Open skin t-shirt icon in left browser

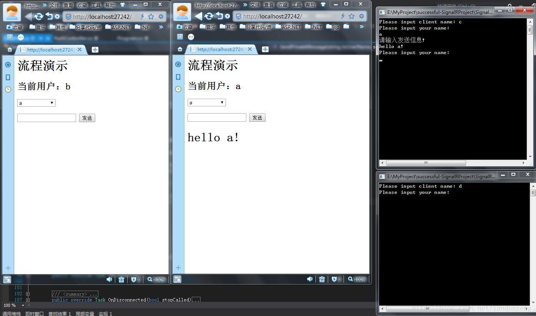[122, 5]
